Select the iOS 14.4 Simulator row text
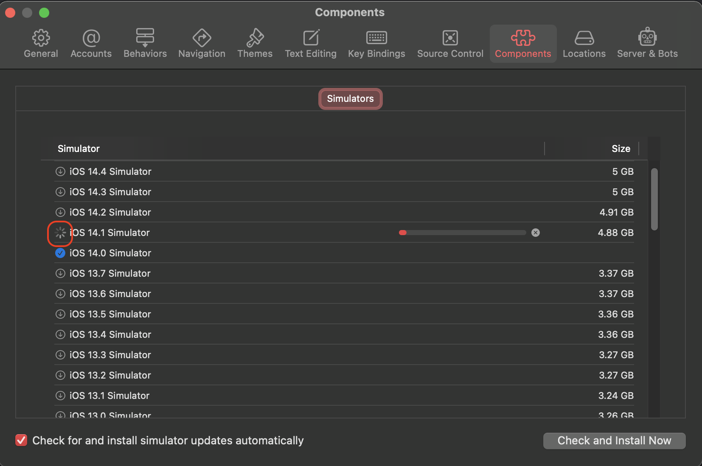 tap(110, 171)
